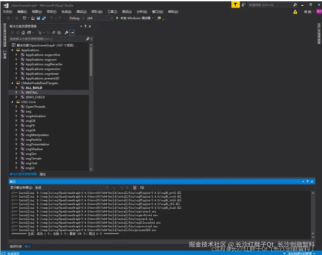322x255 pixels.
Task: Close the Solution Explorer panel
Action: (x=90, y=26)
